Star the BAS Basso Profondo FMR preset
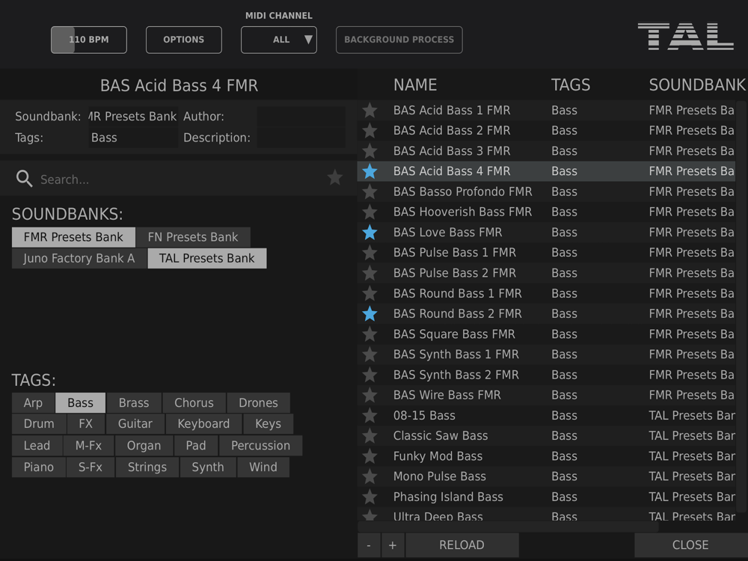The image size is (748, 561). tap(370, 191)
